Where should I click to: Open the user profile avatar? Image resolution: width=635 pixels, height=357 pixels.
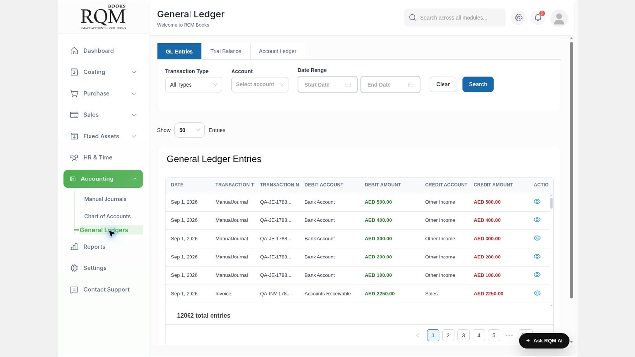[559, 18]
